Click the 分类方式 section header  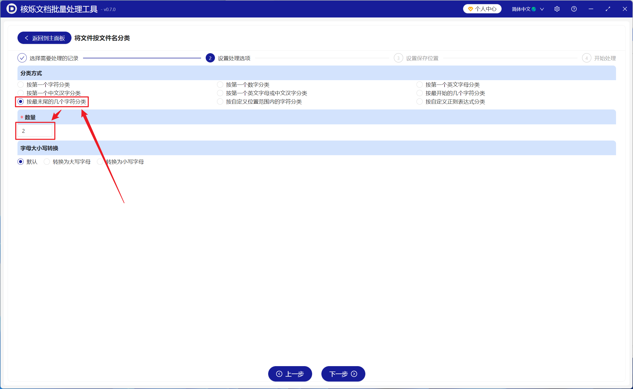point(317,73)
